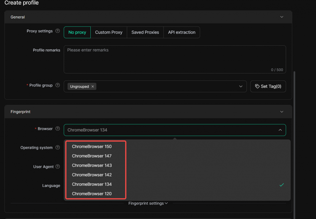The image size is (316, 219).
Task: Open the Profile group dropdown arrow
Action: 241,86
